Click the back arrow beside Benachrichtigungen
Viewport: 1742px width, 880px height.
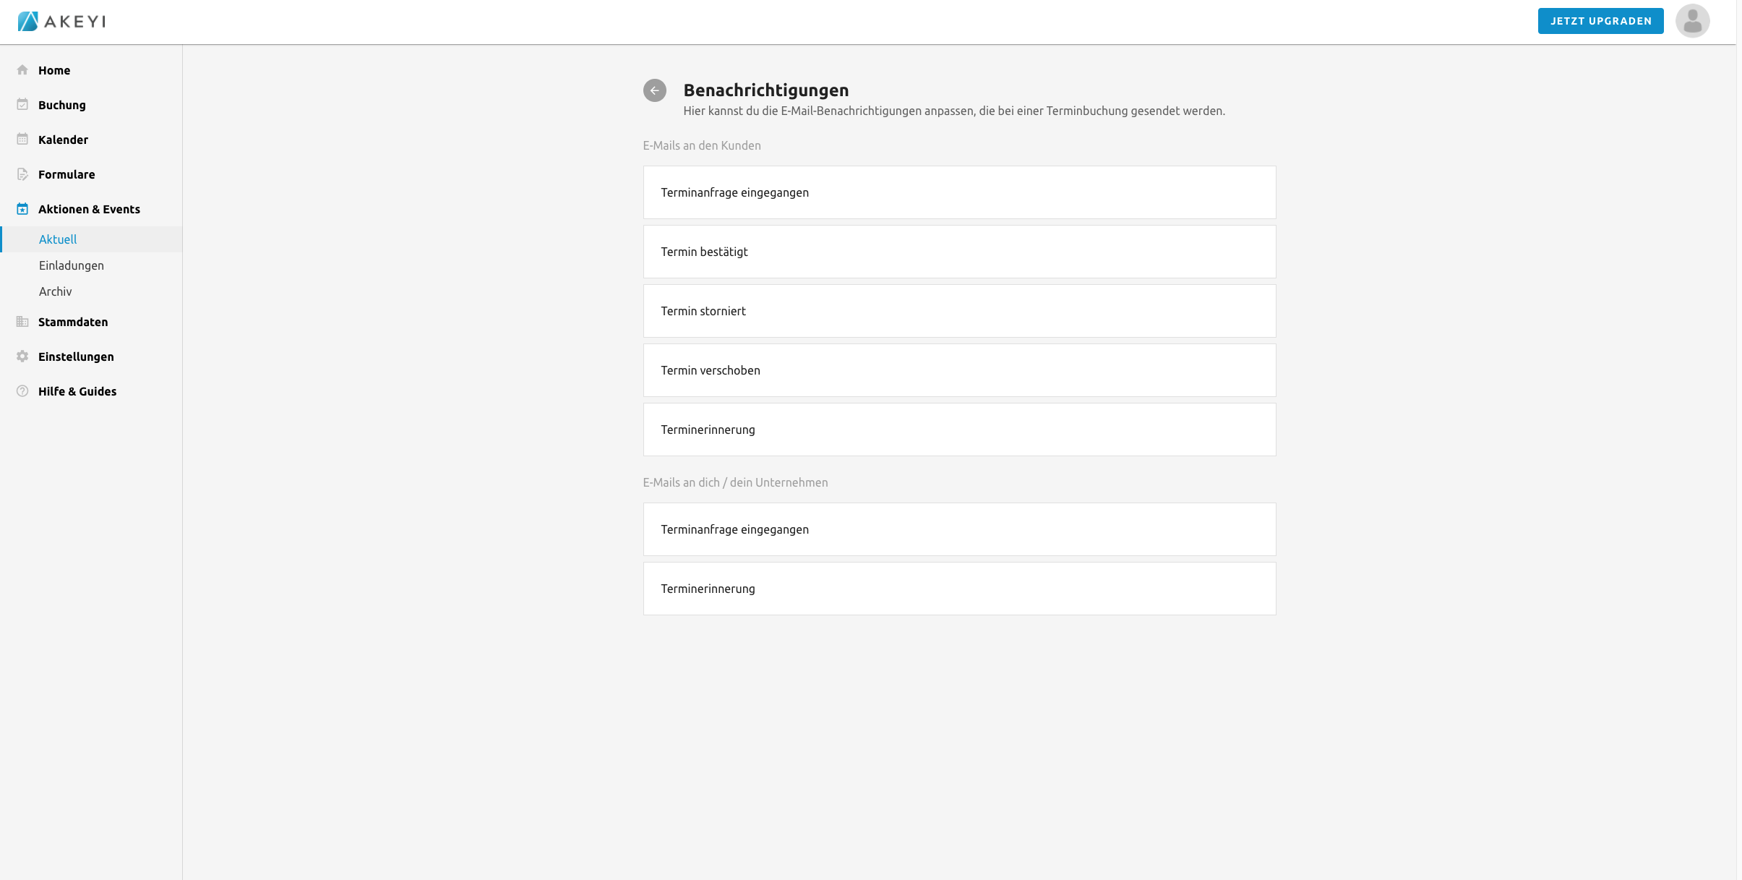point(654,90)
